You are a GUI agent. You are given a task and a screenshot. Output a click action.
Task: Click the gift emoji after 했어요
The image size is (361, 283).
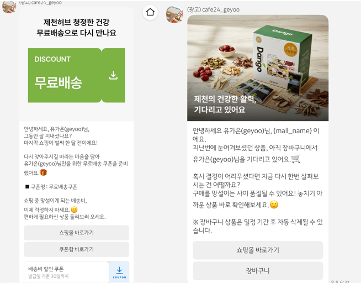point(43,172)
